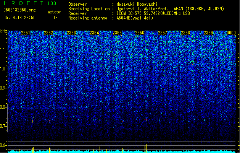
Task: Click the 2352 time marker
Action: tap(48, 33)
